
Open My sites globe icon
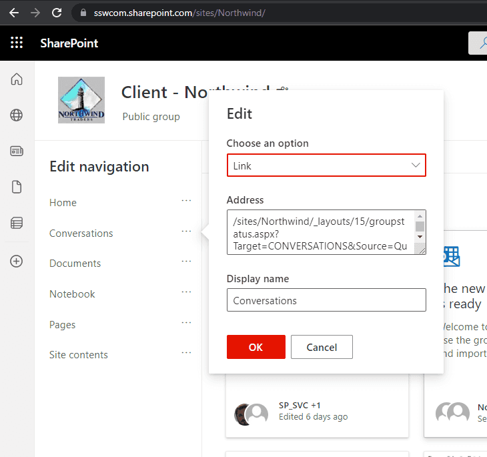17,115
